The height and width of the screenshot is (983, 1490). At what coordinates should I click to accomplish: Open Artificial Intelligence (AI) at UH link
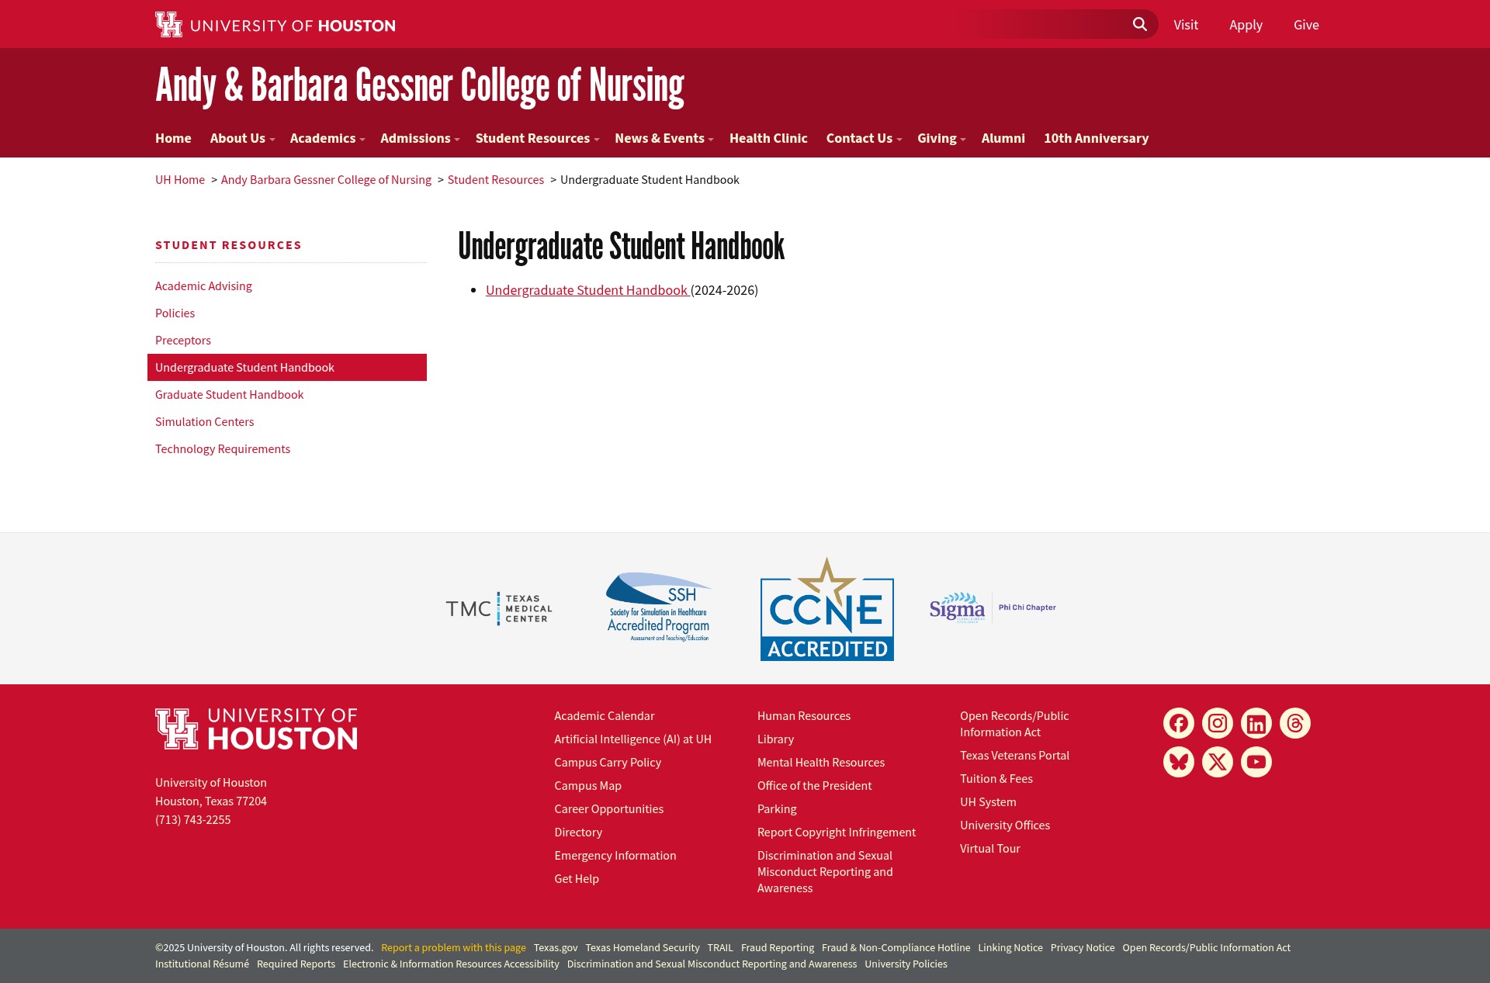[632, 739]
